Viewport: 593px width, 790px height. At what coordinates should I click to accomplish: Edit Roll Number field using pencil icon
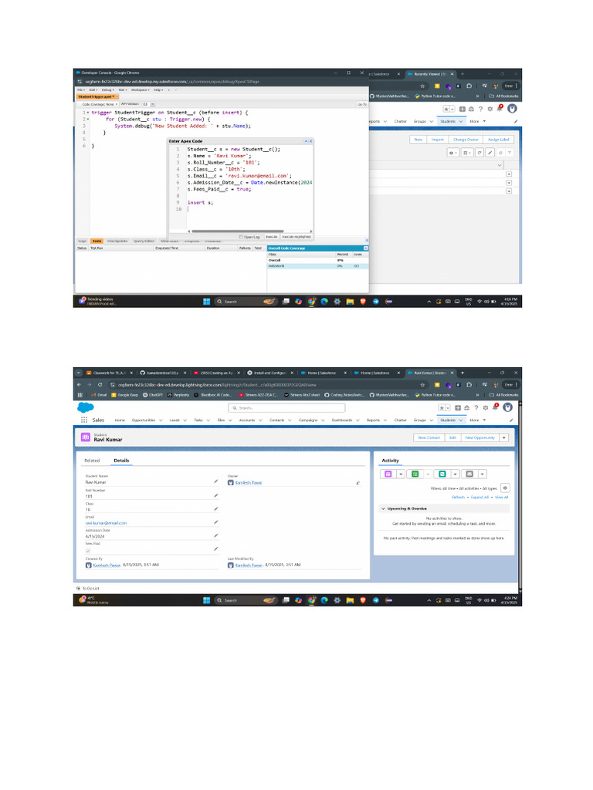[x=216, y=496]
